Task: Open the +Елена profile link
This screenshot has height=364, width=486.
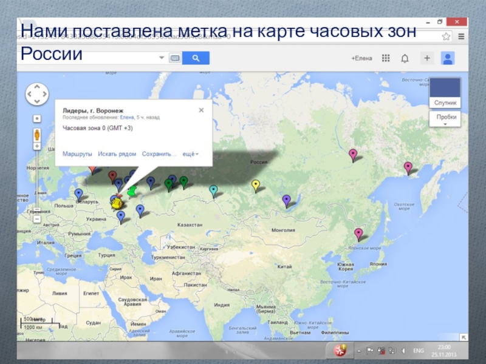Action: [361, 58]
